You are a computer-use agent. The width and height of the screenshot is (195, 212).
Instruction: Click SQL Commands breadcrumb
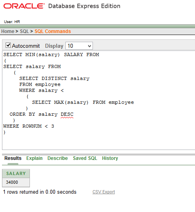pyautogui.click(x=53, y=31)
